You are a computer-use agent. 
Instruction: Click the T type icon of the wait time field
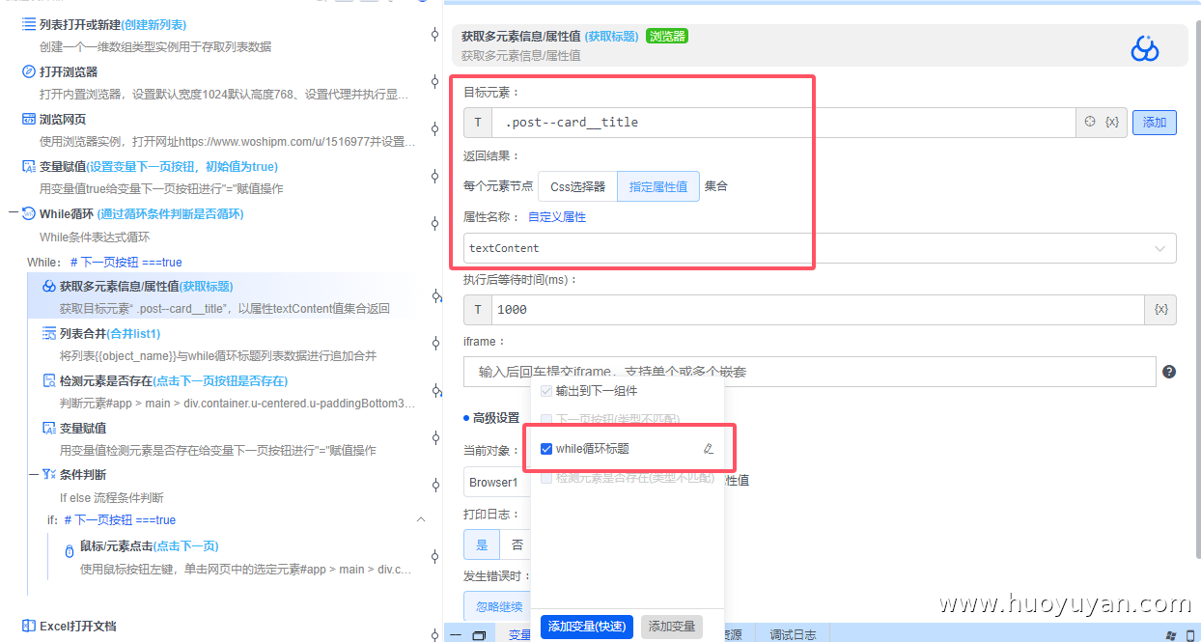(478, 310)
